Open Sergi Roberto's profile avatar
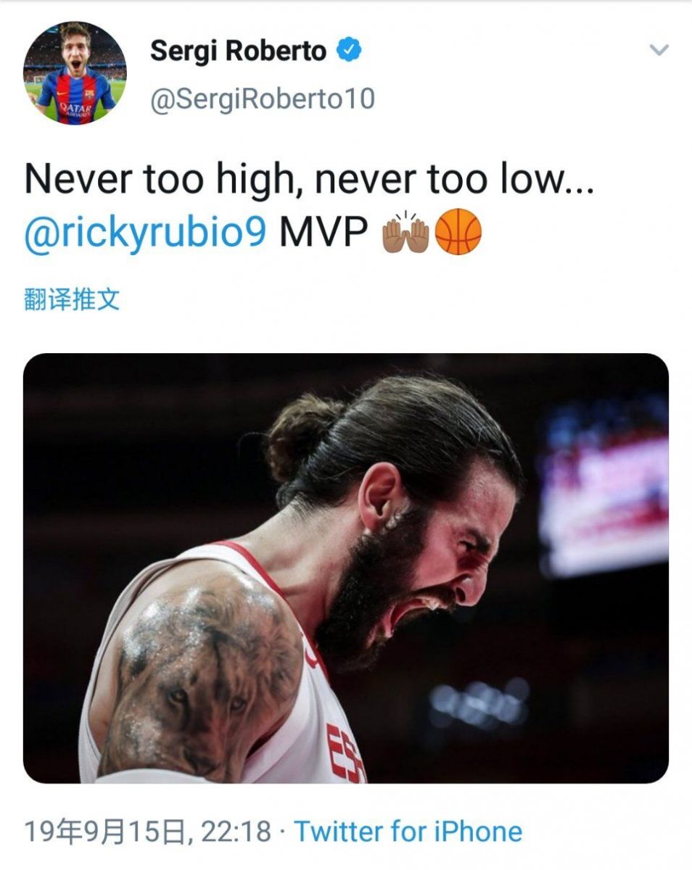Image resolution: width=692 pixels, height=870 pixels. click(x=75, y=72)
